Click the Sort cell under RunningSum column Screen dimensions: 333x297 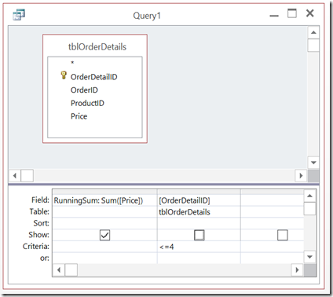[x=104, y=223]
